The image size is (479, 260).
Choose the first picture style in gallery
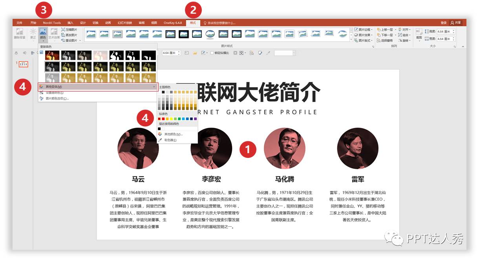click(91, 34)
